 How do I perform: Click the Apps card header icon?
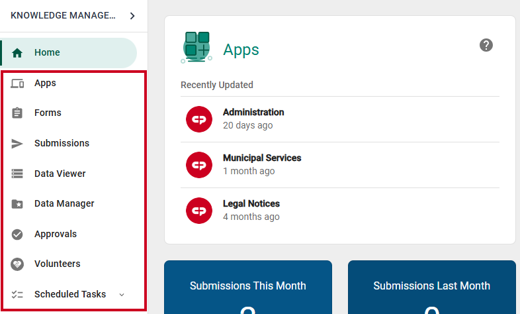(196, 47)
